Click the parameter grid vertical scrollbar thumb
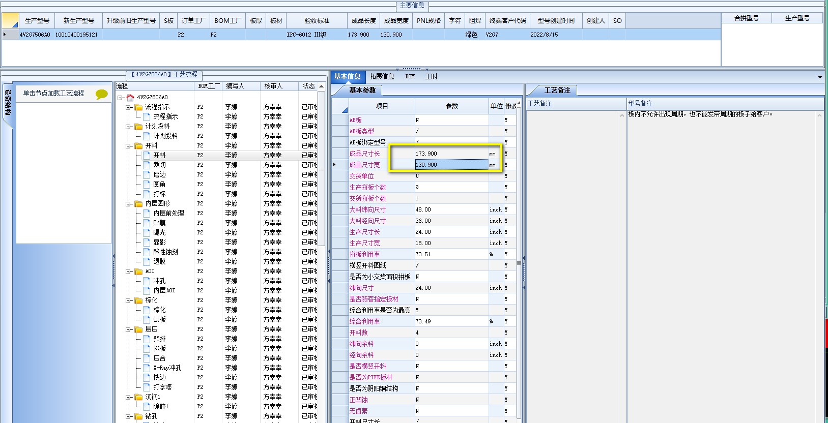 (519, 263)
